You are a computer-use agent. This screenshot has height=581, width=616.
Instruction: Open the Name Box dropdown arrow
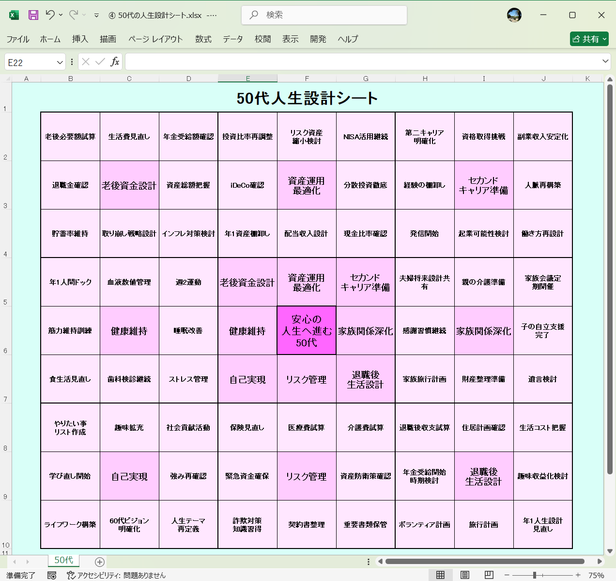coord(58,62)
